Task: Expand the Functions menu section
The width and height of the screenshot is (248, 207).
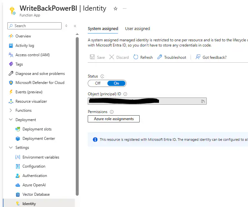Action: [11, 110]
